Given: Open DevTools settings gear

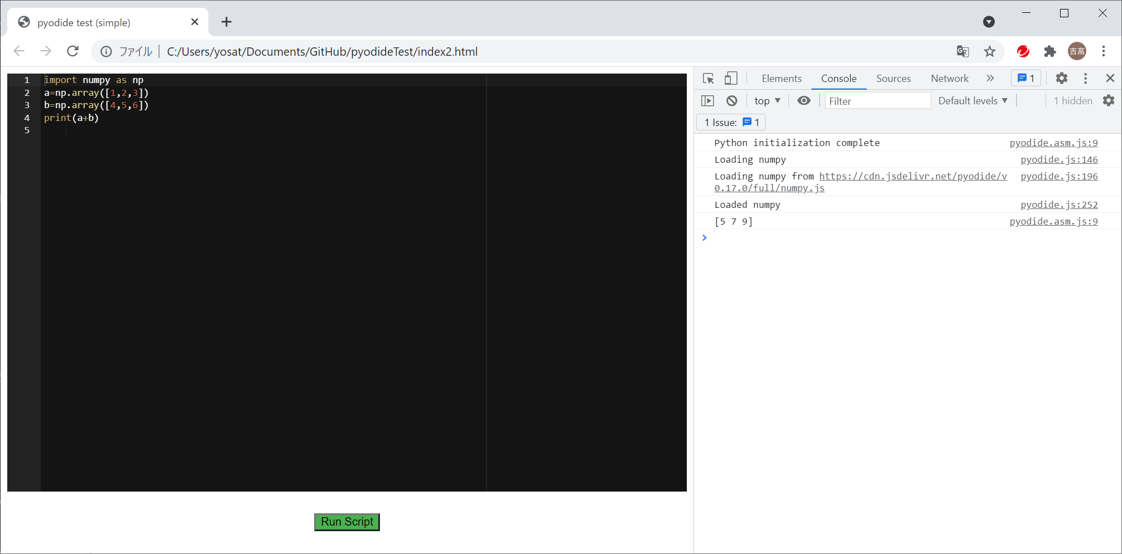Looking at the screenshot, I should point(1061,78).
